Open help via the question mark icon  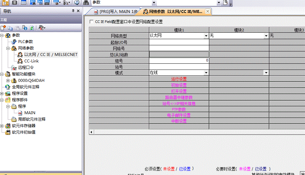click(x=77, y=3)
